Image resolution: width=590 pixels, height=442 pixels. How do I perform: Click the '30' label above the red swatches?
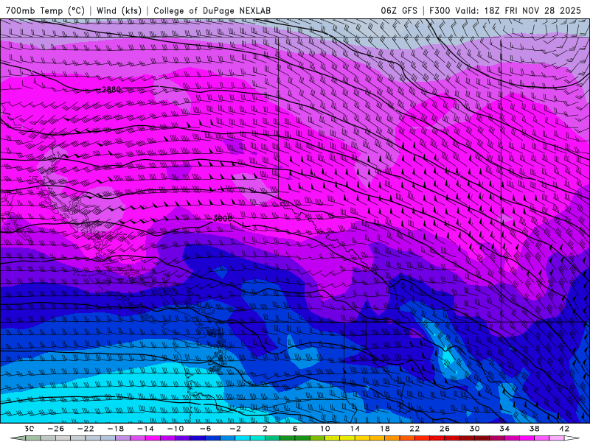[x=474, y=429]
